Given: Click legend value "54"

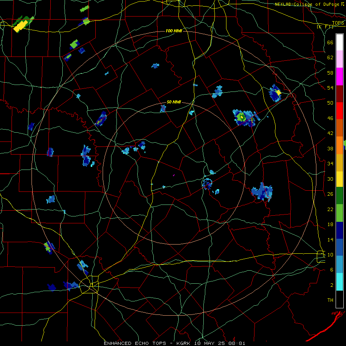Looking at the screenshot, I should (x=330, y=88).
